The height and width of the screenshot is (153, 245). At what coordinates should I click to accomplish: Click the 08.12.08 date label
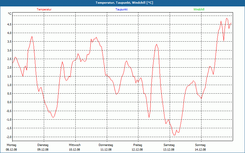[11, 150]
